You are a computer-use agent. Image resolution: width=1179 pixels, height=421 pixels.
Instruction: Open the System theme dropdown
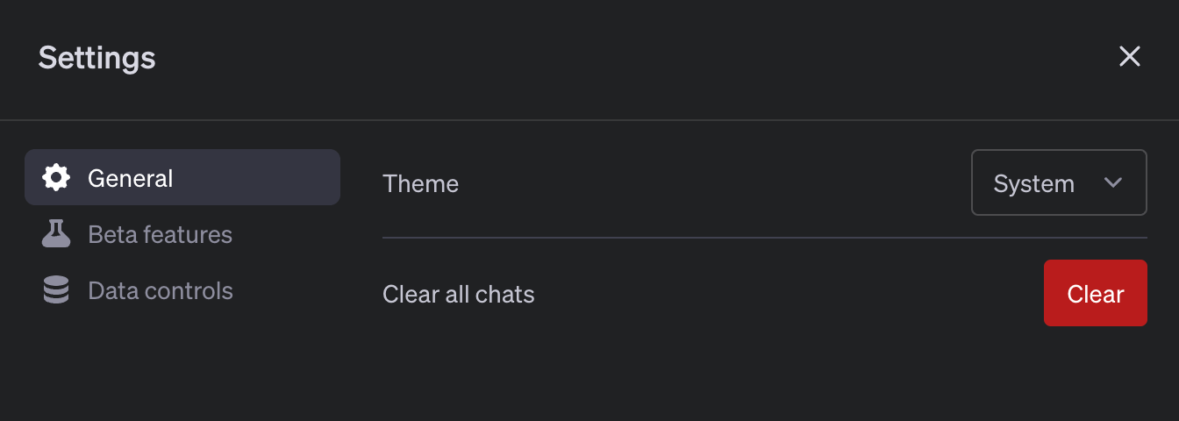(x=1058, y=183)
